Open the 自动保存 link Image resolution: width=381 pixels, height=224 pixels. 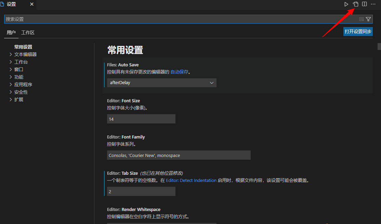point(179,72)
